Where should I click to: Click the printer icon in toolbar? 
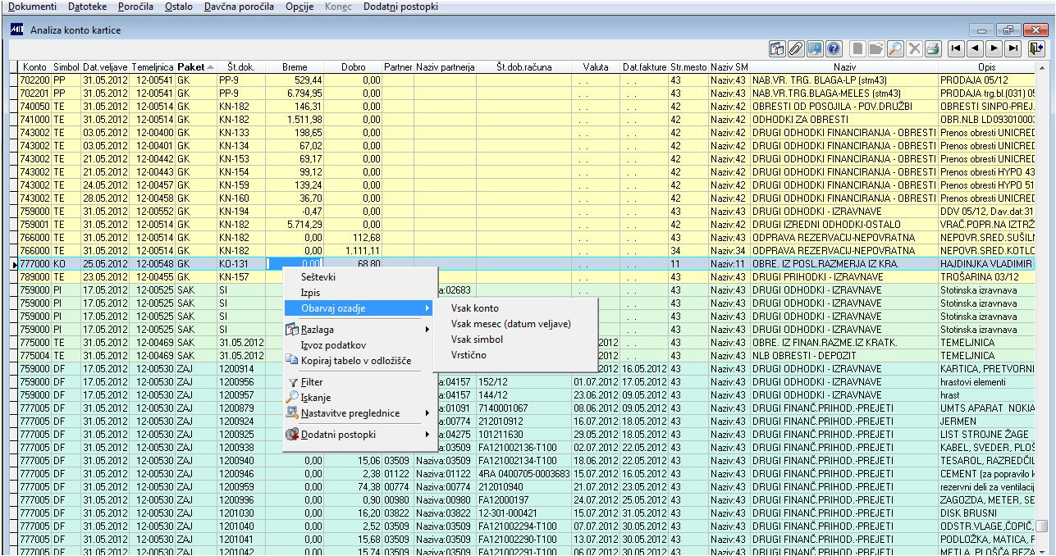pyautogui.click(x=932, y=48)
